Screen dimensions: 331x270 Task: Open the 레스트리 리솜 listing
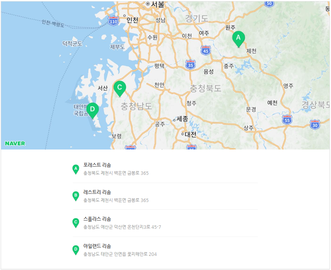[97, 192]
